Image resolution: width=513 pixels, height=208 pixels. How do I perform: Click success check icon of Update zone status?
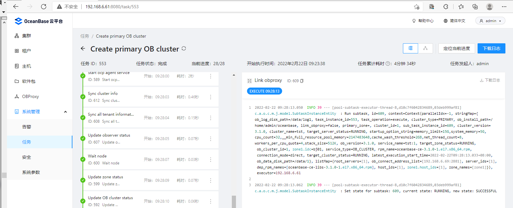click(x=83, y=180)
